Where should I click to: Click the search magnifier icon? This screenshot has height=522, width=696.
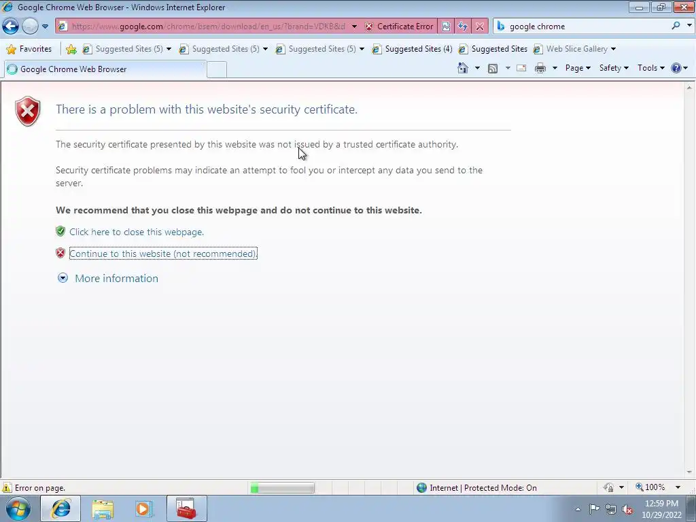tap(676, 26)
